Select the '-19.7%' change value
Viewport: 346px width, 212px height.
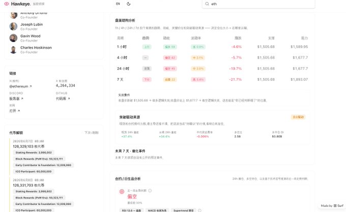pyautogui.click(x=235, y=69)
